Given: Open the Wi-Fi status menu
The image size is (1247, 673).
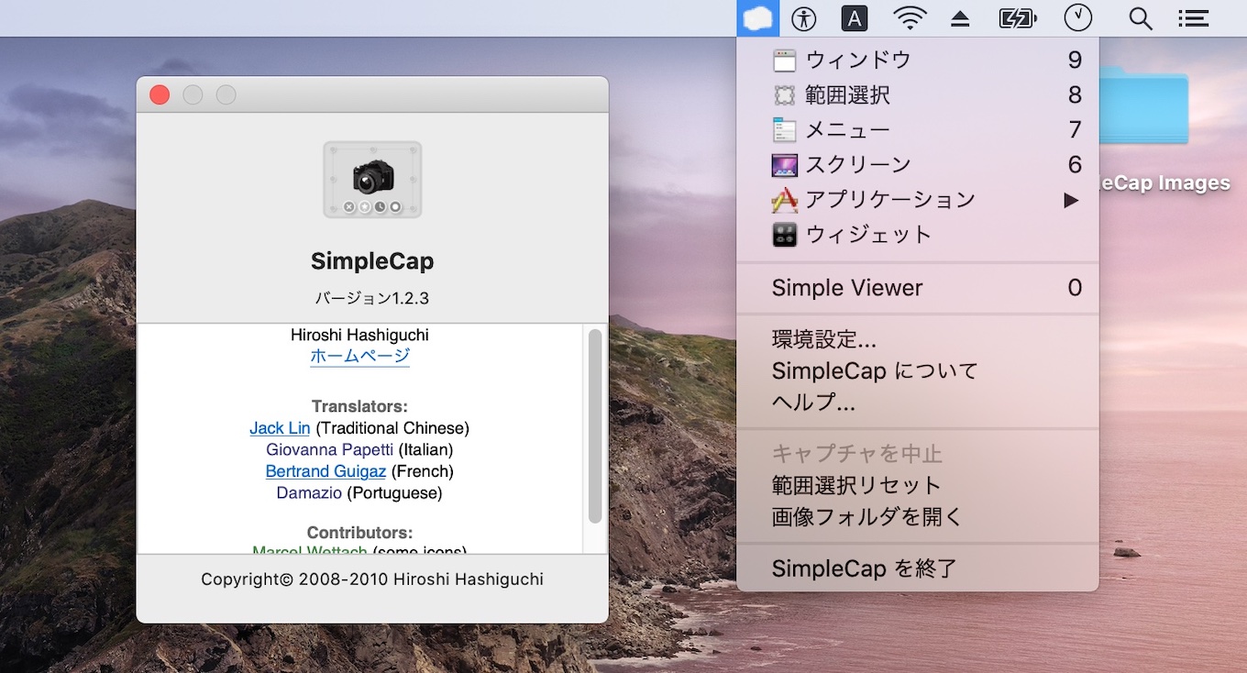Looking at the screenshot, I should (910, 18).
